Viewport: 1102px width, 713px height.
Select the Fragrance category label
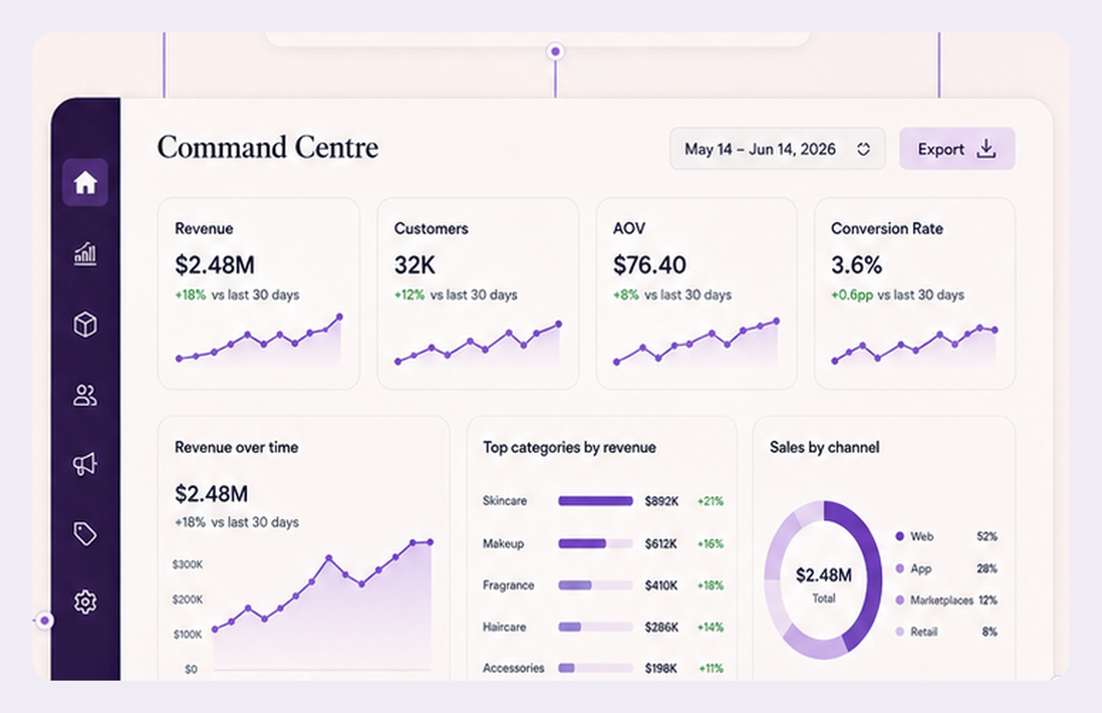pos(508,585)
